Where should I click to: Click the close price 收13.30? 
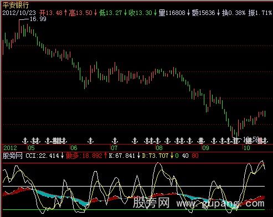[140, 13]
